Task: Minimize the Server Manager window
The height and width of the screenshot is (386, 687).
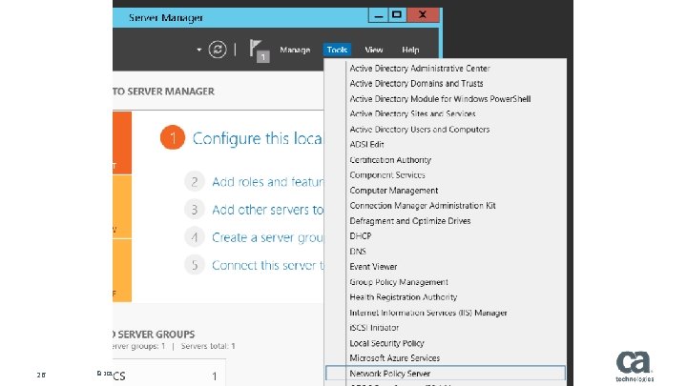Action: (x=378, y=15)
